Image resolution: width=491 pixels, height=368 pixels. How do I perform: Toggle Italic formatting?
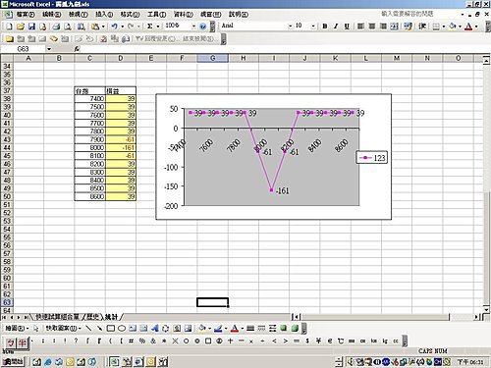tap(336, 26)
